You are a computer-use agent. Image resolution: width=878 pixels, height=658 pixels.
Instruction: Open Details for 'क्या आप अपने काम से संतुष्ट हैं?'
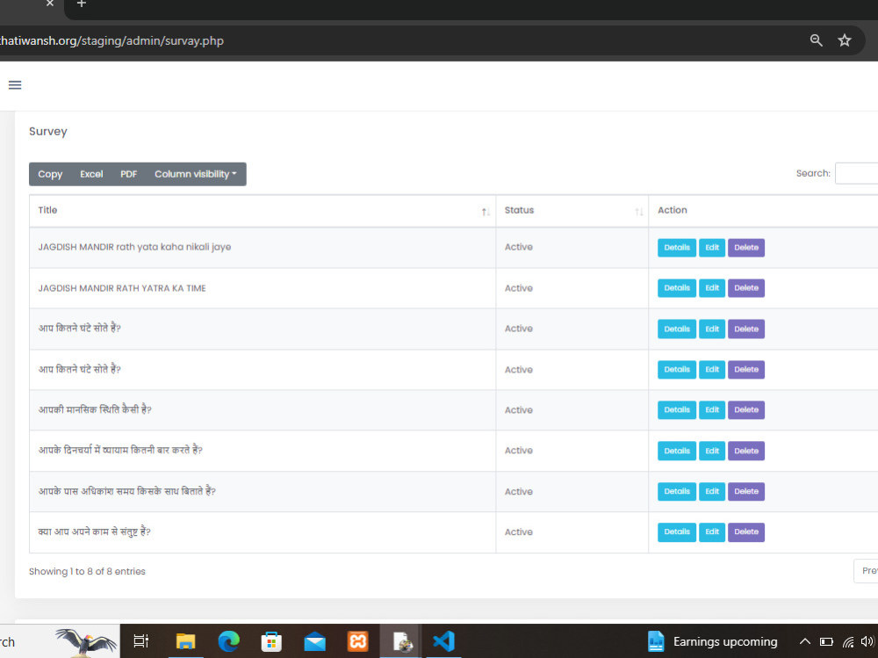[676, 531]
